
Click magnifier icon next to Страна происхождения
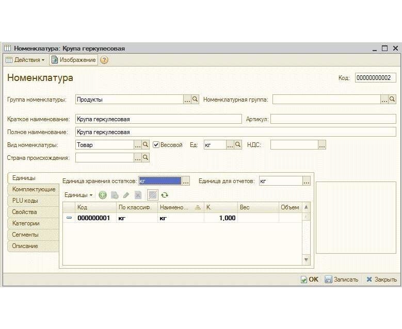pos(146,157)
